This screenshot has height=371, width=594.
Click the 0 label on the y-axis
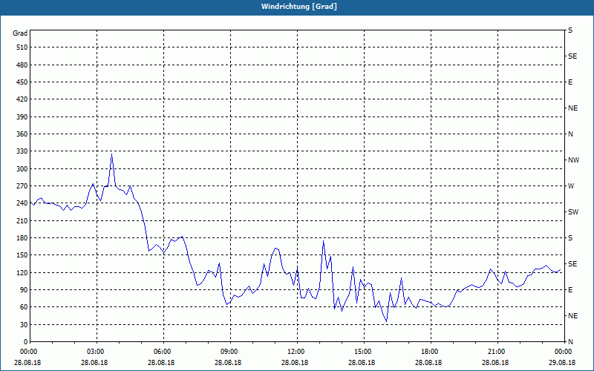coord(25,342)
